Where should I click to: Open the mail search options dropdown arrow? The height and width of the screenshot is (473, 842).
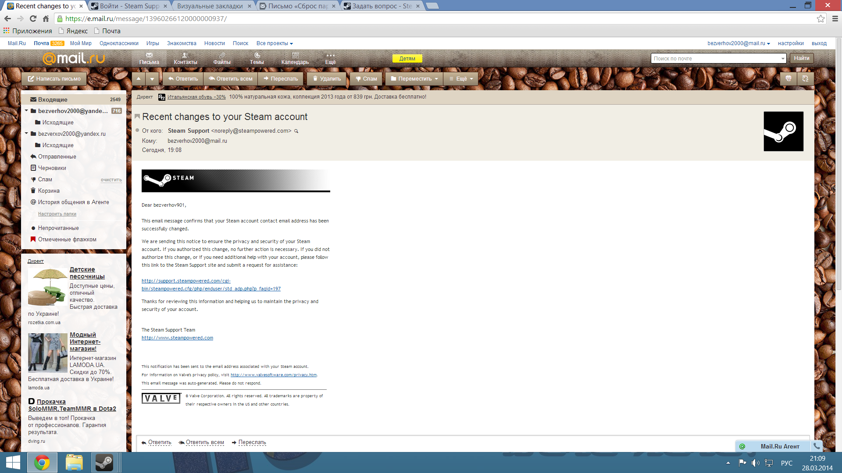coord(782,58)
